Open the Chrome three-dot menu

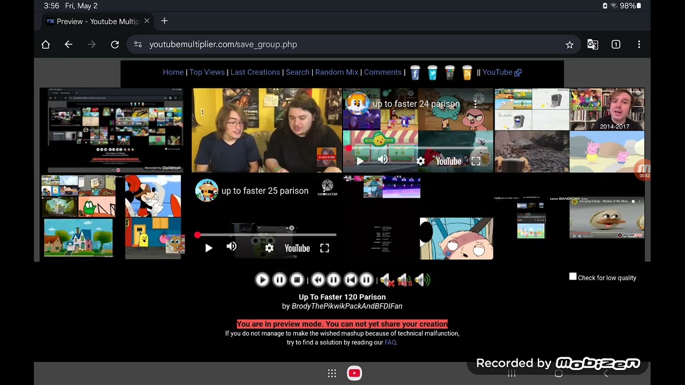pyautogui.click(x=639, y=44)
